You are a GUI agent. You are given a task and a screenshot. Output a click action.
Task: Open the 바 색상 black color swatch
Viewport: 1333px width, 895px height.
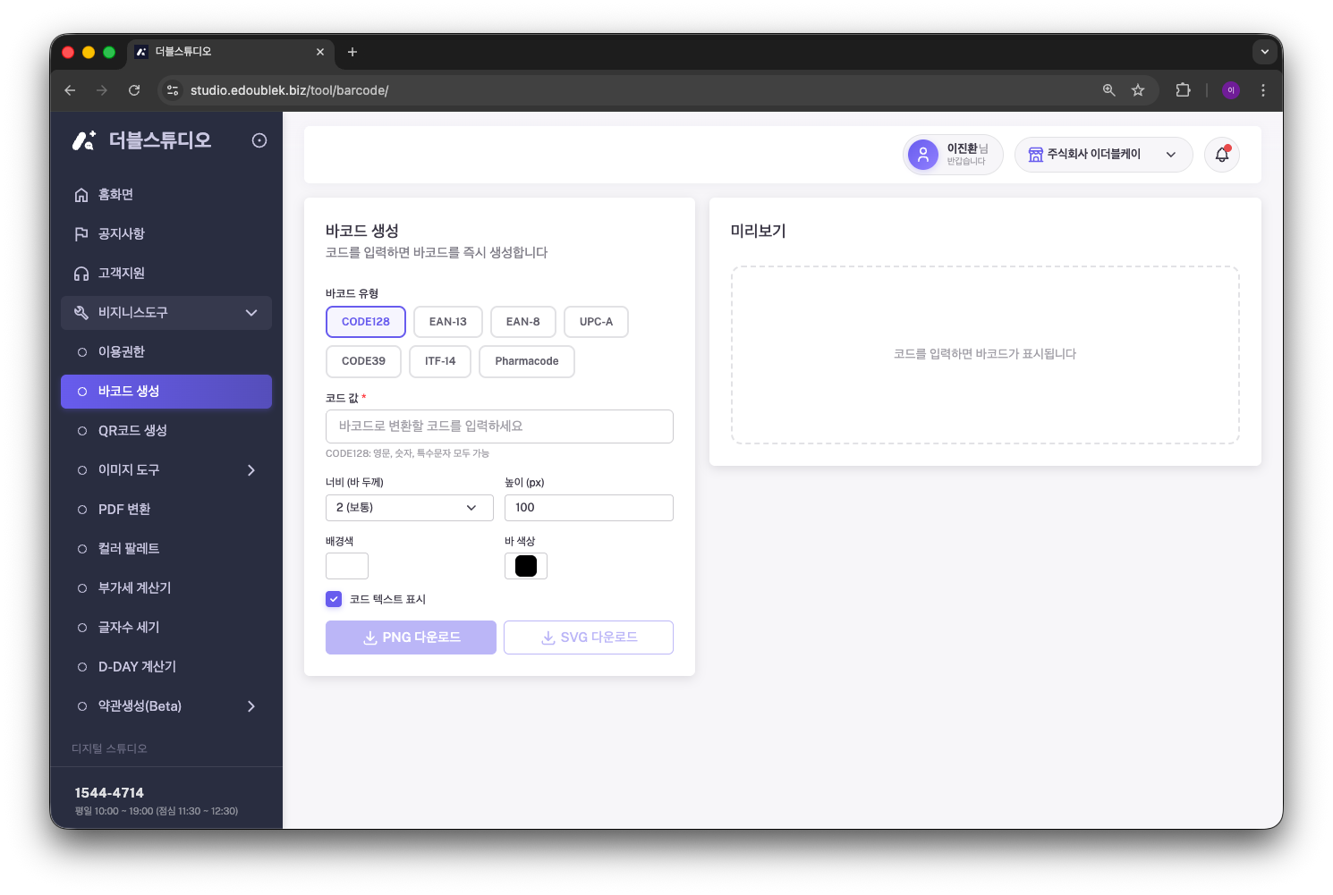(526, 566)
